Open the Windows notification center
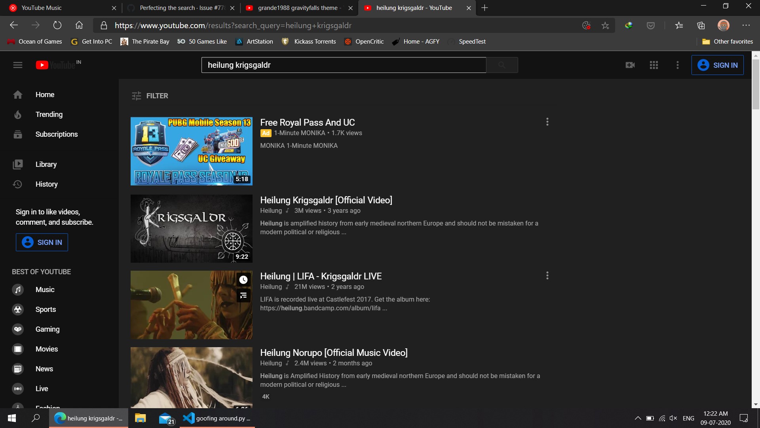 click(744, 418)
